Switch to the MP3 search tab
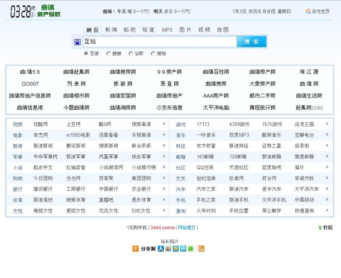Viewport: 341px width, 278px height. (167, 30)
